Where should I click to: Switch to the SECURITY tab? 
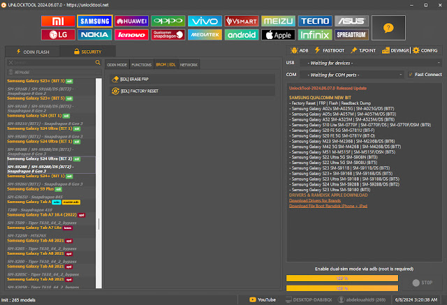[88, 52]
